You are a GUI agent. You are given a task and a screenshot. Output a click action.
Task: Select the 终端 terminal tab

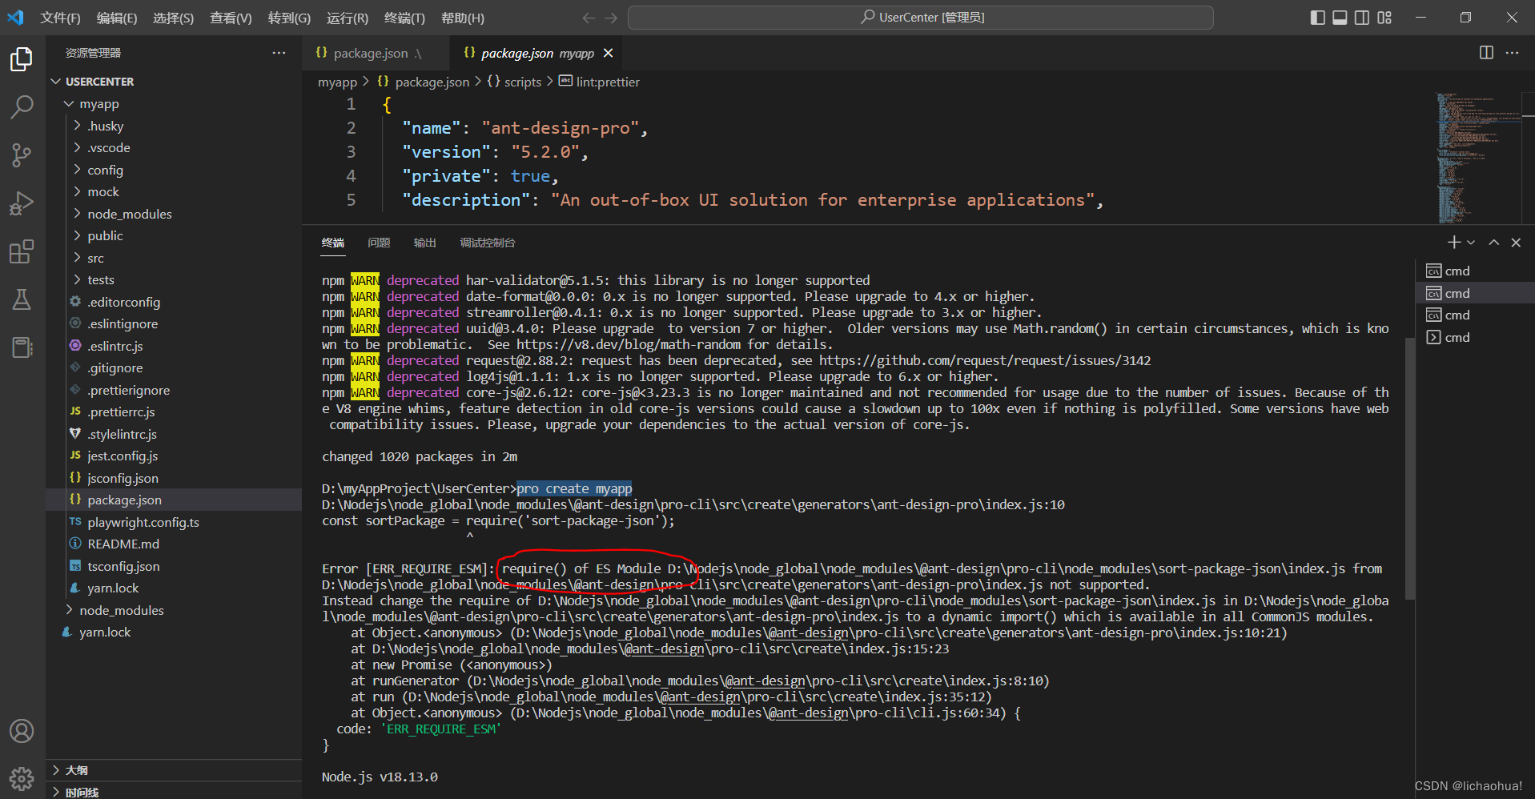tap(333, 243)
